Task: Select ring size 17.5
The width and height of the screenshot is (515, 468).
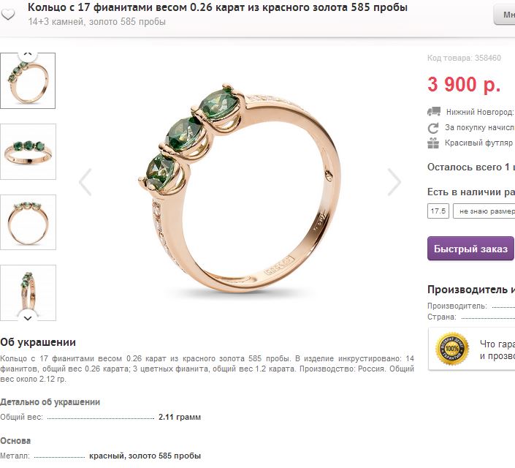Action: [438, 211]
